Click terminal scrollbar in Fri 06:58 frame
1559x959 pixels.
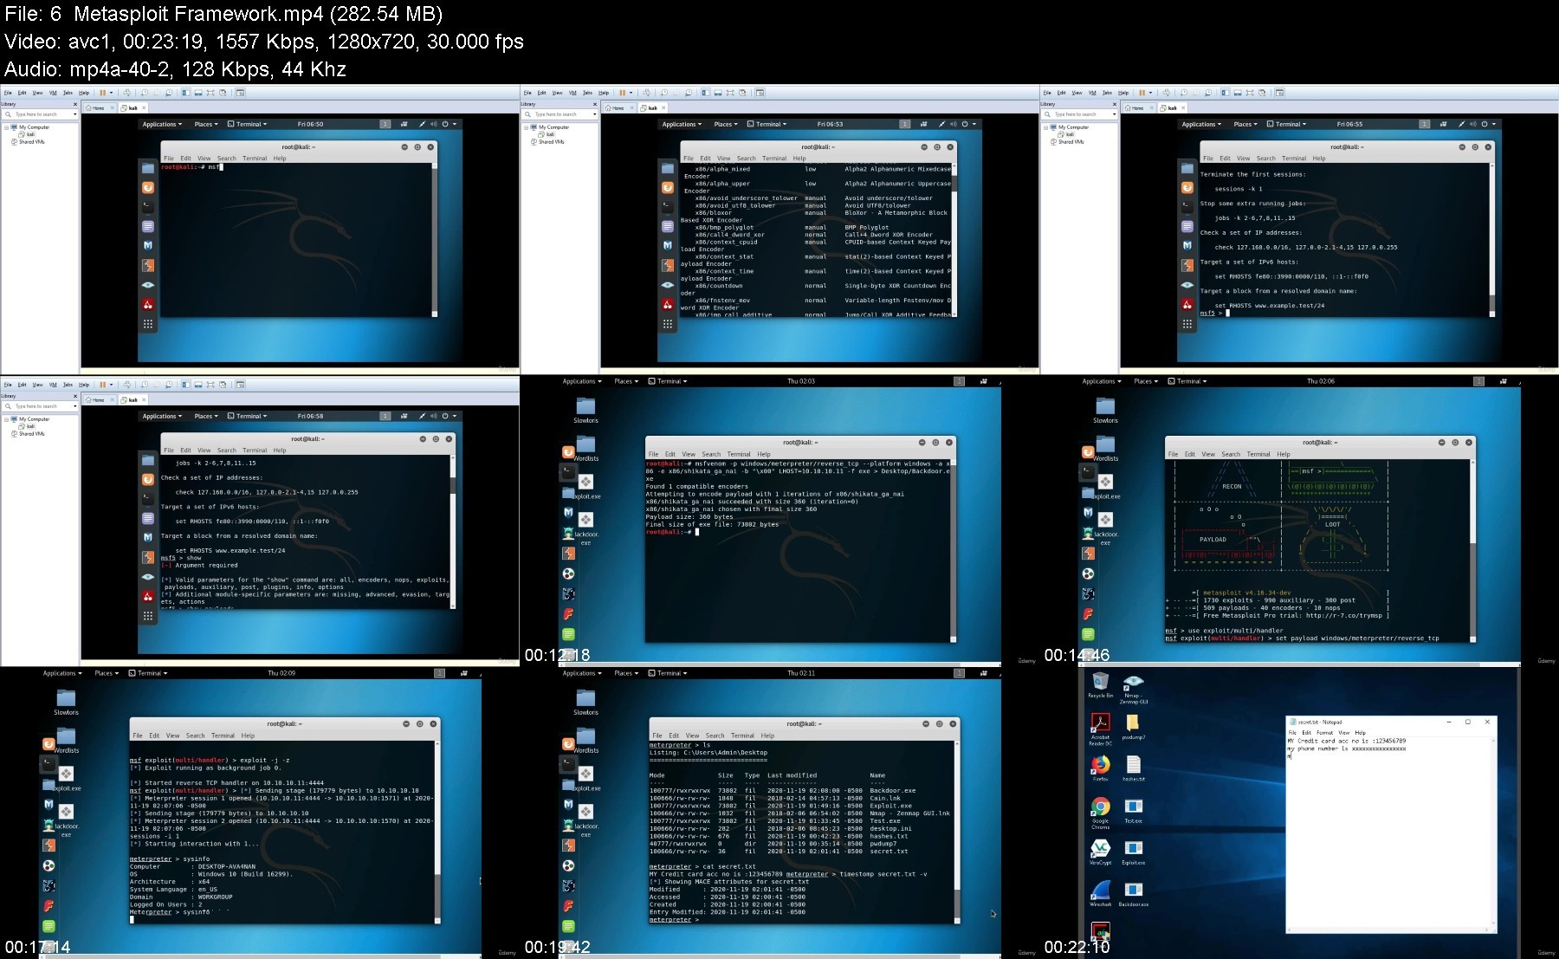[x=452, y=530]
